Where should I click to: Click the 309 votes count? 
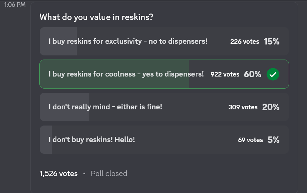243,107
